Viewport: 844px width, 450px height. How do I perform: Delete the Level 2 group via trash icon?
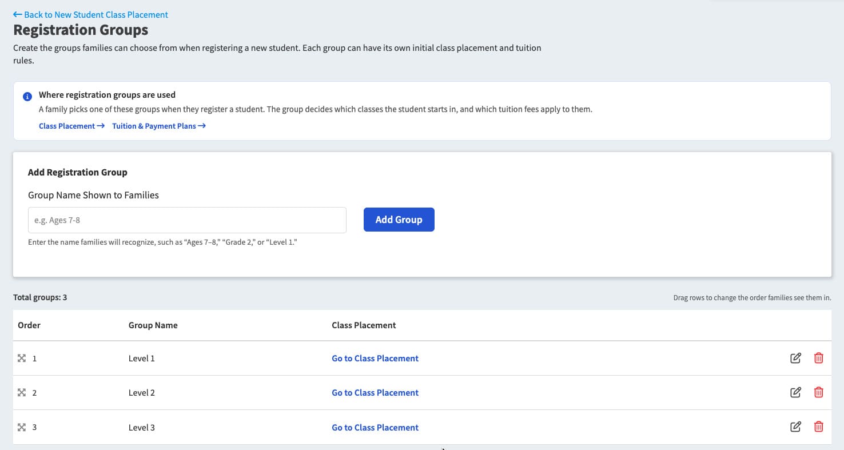(x=819, y=392)
